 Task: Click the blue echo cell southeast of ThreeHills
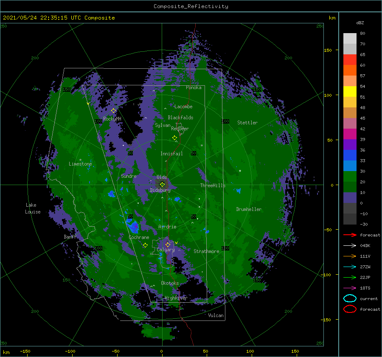pyautogui.click(x=239, y=190)
